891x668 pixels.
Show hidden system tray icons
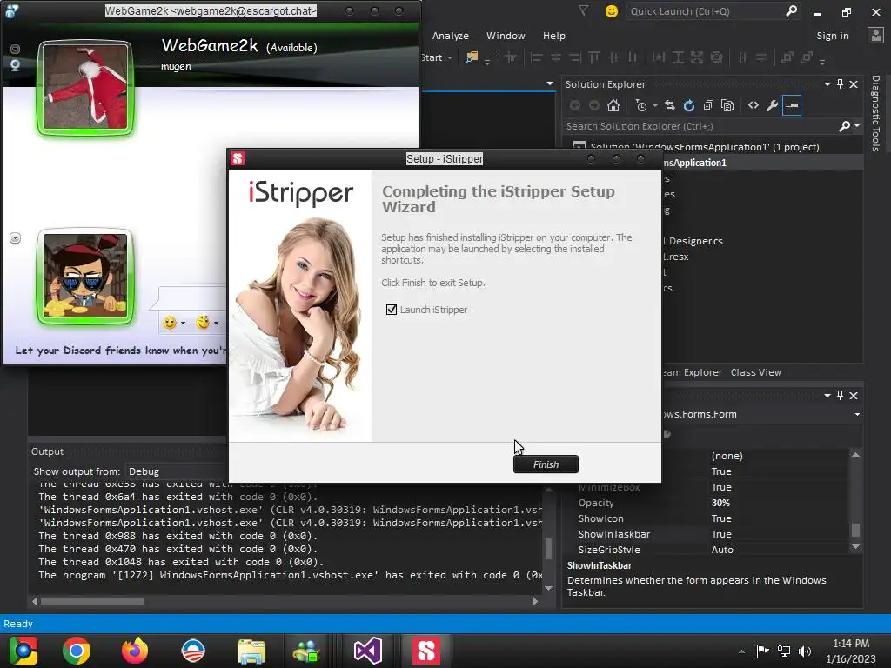(x=741, y=651)
